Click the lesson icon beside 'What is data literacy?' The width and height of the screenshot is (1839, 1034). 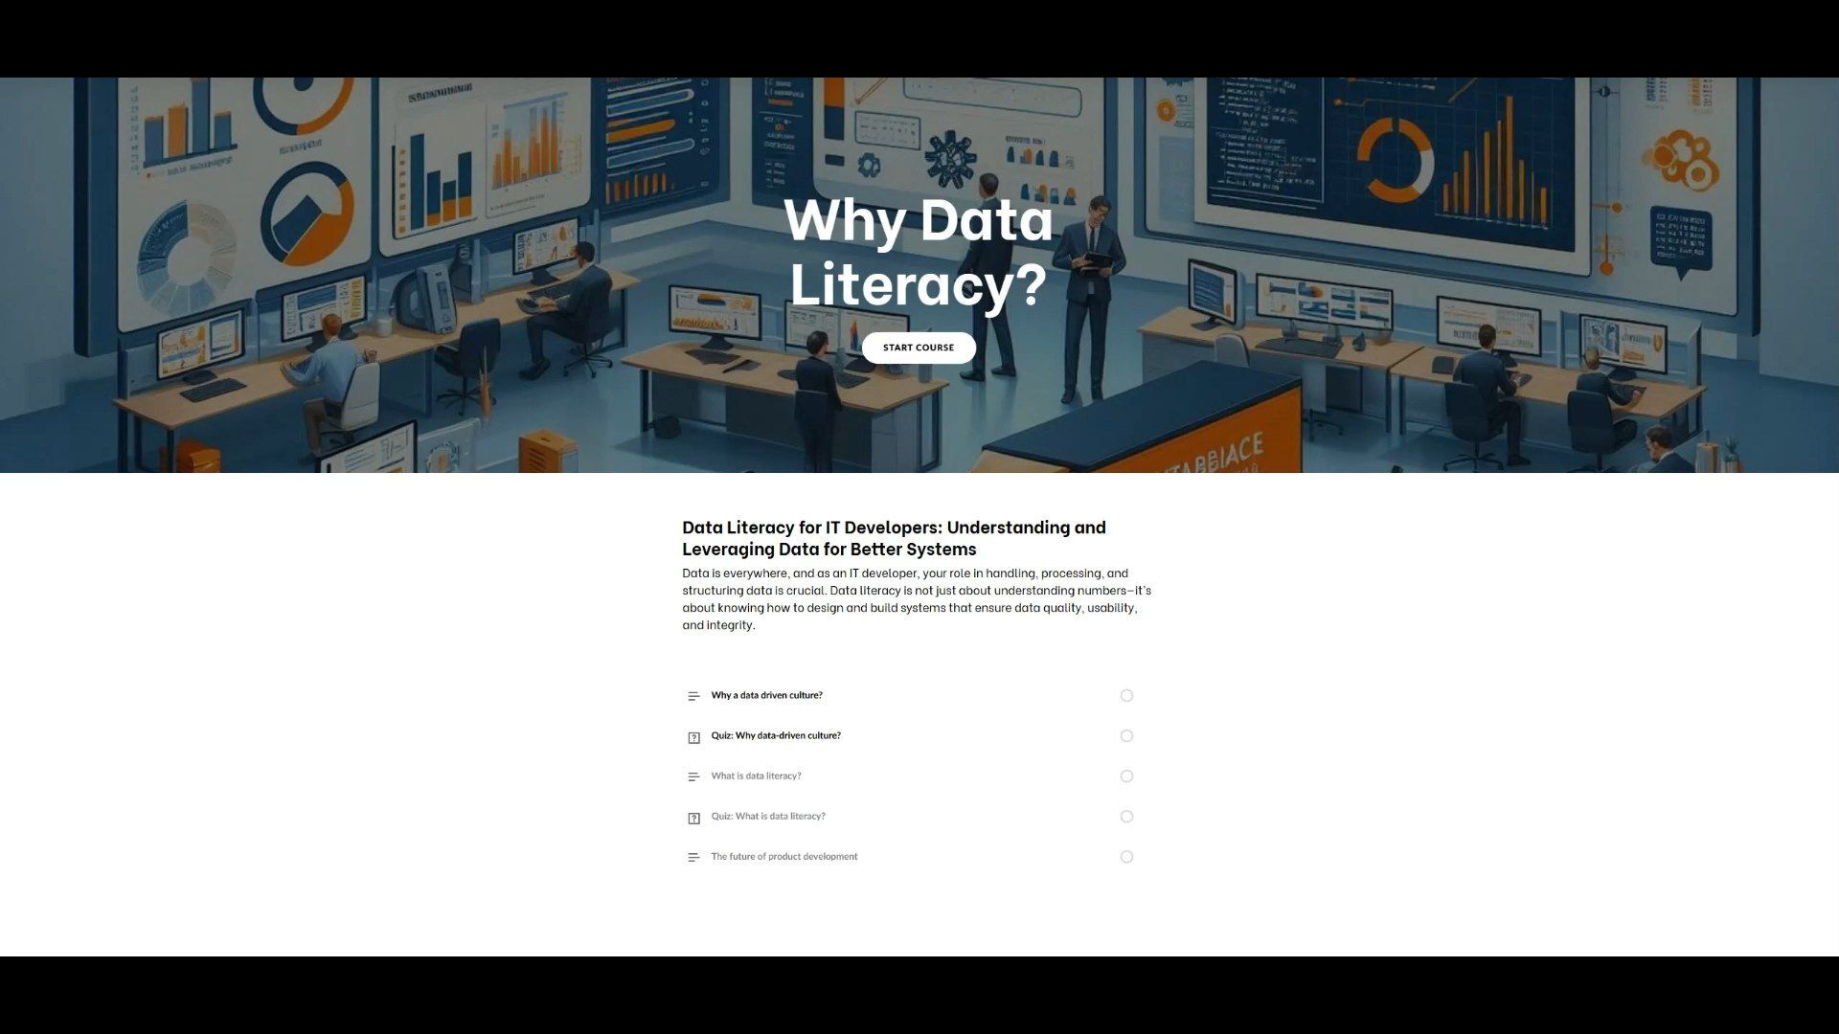pos(693,776)
